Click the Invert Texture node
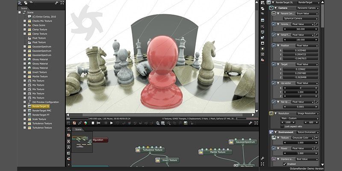Viewport: 342px width, 171px height. point(169,160)
